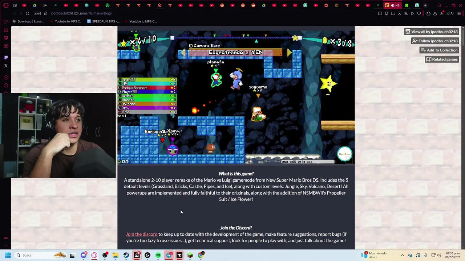Image resolution: width=465 pixels, height=261 pixels.
Task: Search open tabs magnifier icon
Action: click(x=439, y=5)
